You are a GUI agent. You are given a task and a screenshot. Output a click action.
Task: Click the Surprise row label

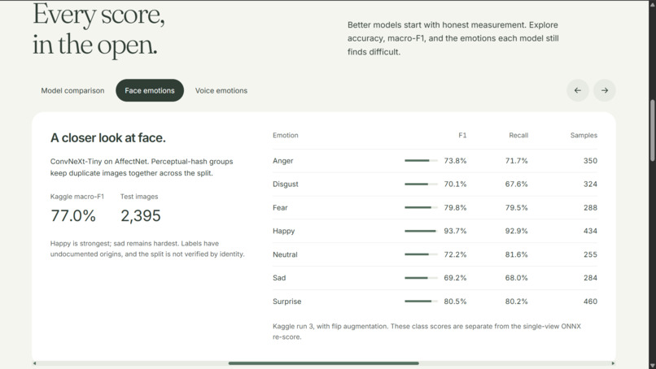point(286,302)
